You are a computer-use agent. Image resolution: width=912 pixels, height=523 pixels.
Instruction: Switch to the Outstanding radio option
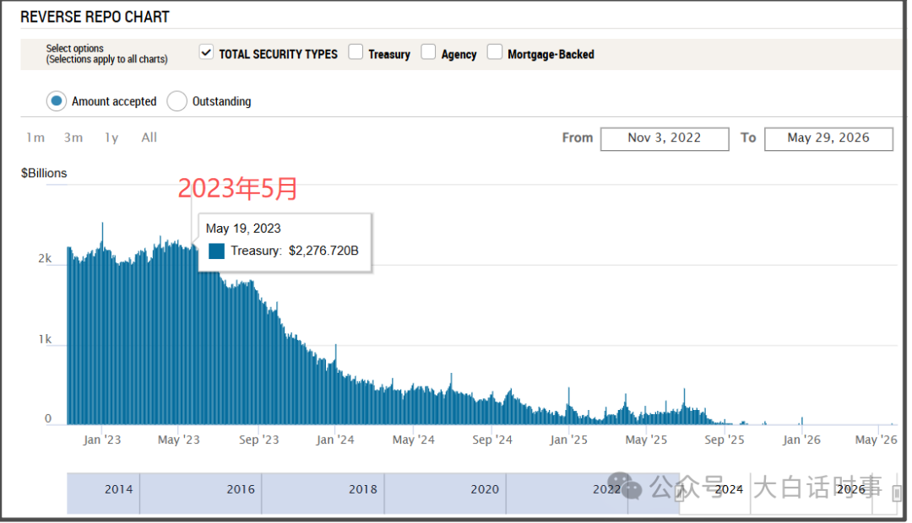[x=176, y=101]
